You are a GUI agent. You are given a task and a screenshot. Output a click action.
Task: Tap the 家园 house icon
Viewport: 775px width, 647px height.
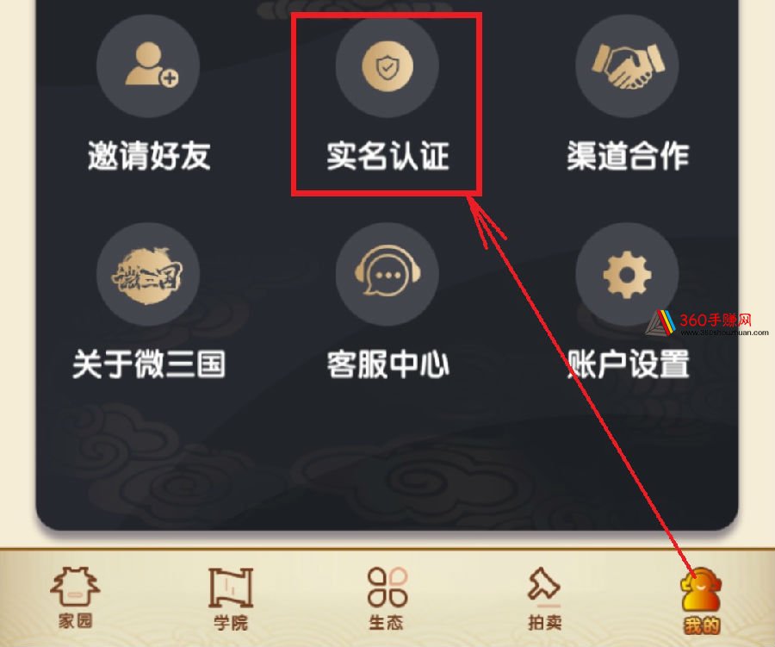tap(75, 586)
